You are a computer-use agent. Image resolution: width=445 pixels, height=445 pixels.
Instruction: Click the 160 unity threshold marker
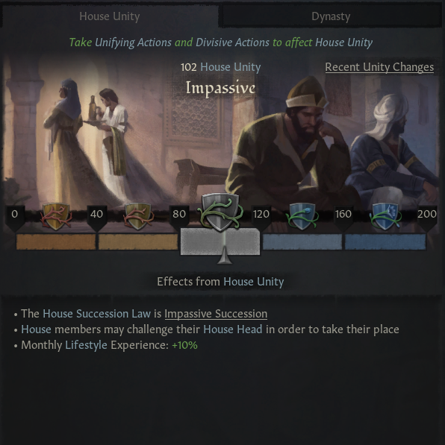click(343, 218)
